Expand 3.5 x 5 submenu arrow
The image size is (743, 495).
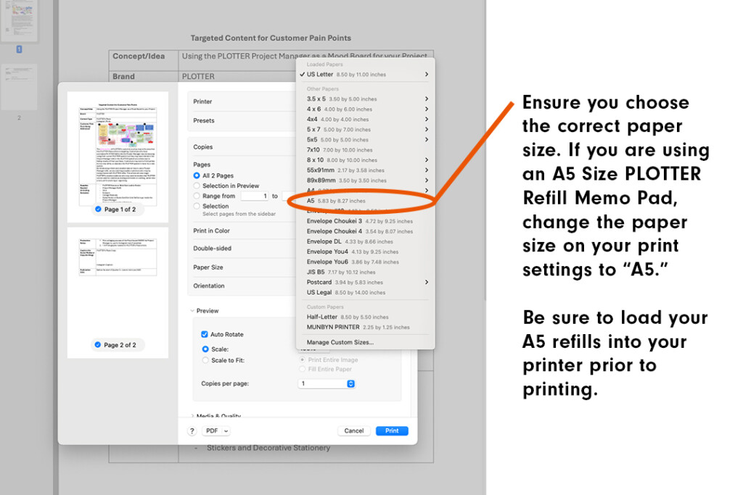pyautogui.click(x=427, y=99)
